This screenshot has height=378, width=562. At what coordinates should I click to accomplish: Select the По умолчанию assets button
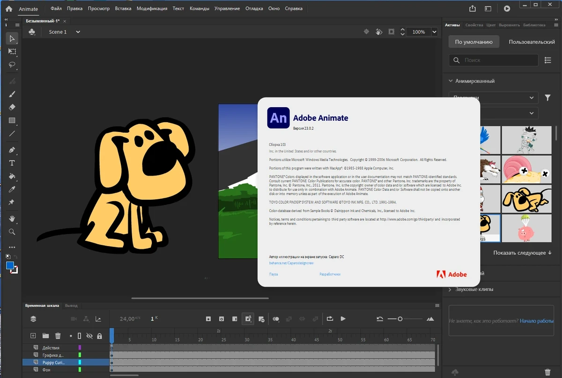pyautogui.click(x=473, y=42)
